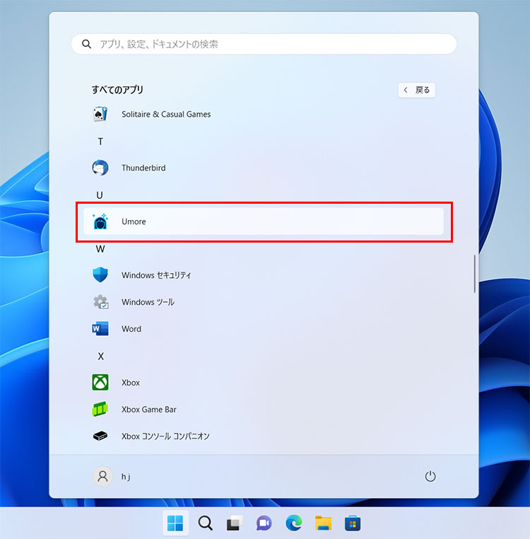Open Windows ツール from the list

(148, 302)
